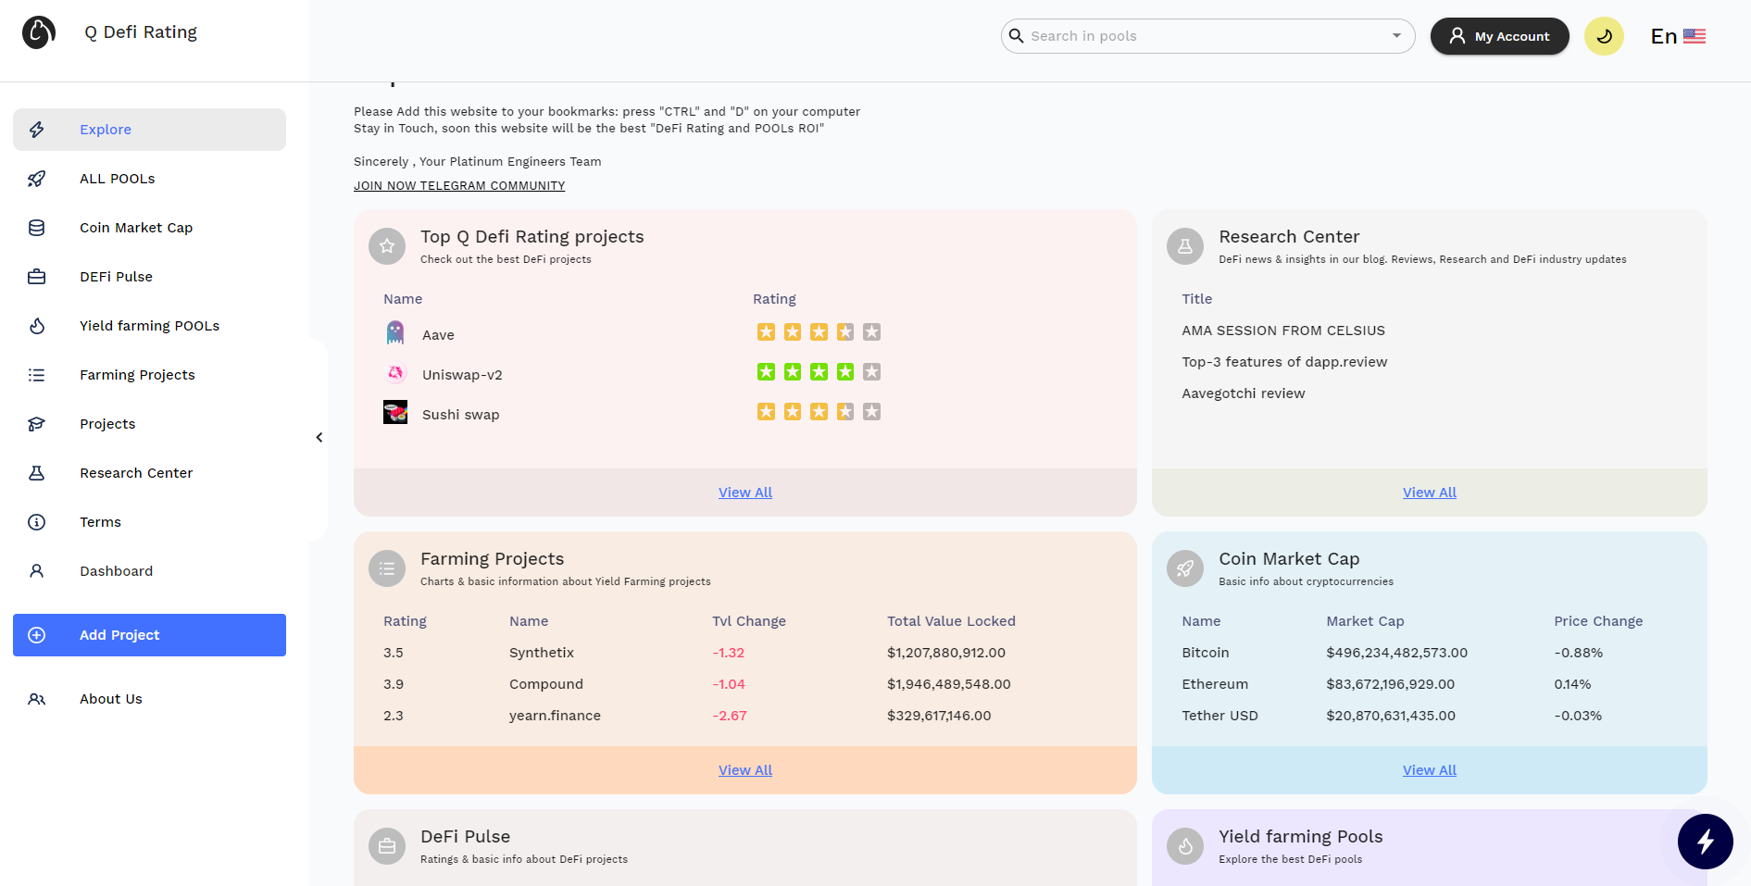1751x886 pixels.
Task: Click the star icon of Top Q Defi Rating card
Action: point(387,246)
